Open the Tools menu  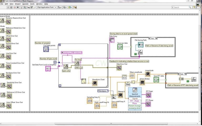[32, 4]
